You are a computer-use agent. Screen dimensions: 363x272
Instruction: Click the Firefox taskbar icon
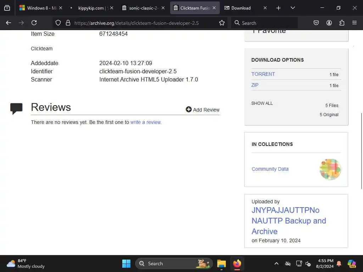(237, 263)
